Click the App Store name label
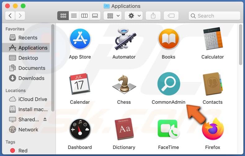The width and height of the screenshot is (245, 156). [x=80, y=57]
